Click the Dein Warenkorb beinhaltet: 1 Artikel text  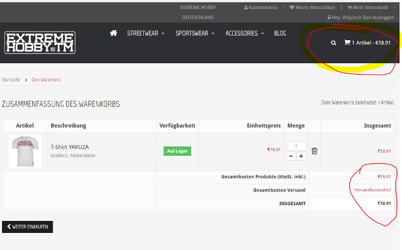[x=358, y=102]
